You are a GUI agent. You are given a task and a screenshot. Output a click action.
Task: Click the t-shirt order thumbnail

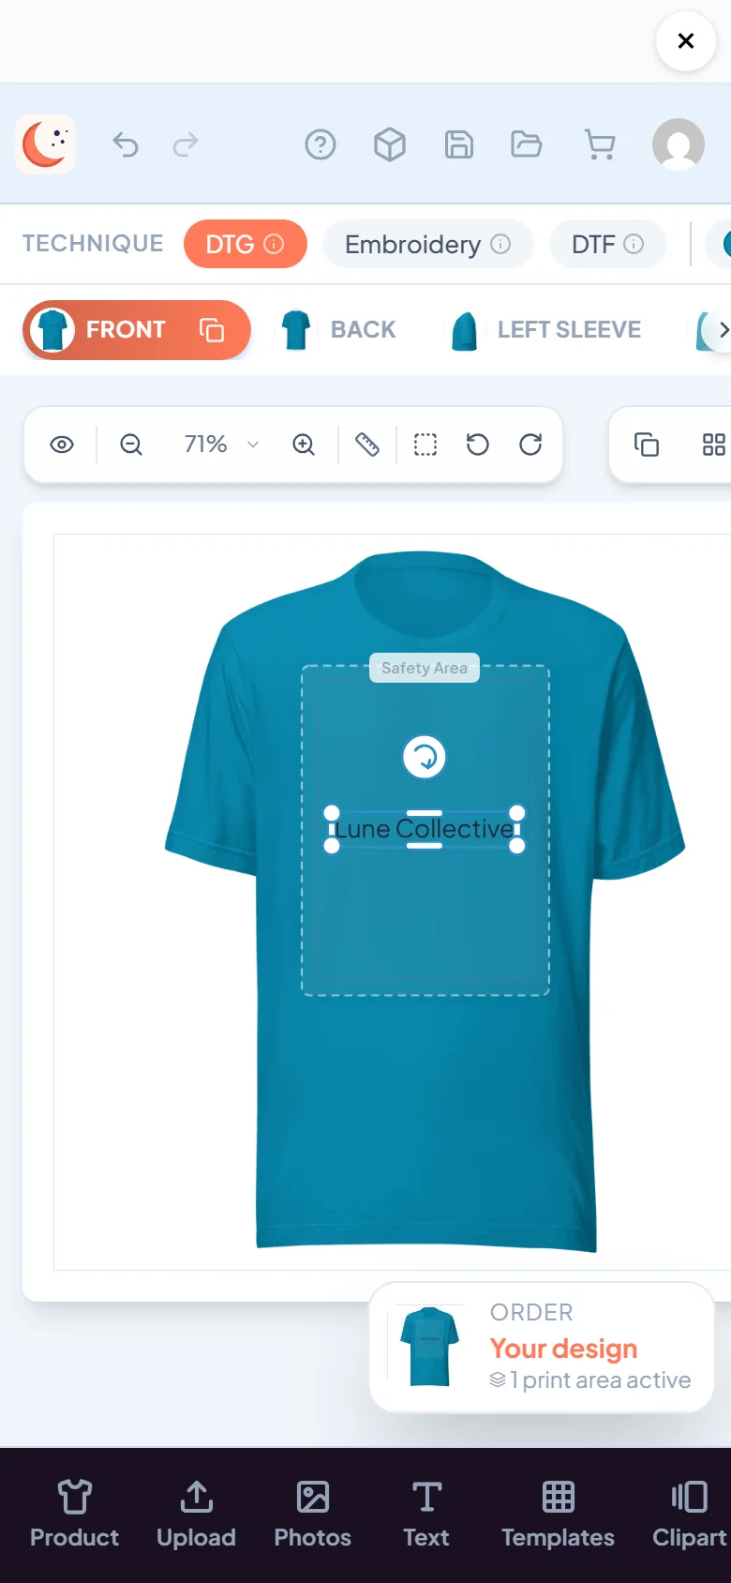[429, 1347]
